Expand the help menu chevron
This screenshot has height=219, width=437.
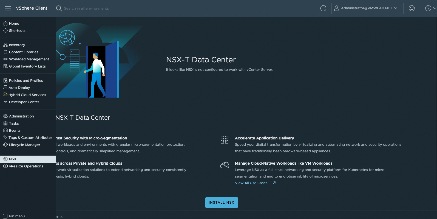coord(435,8)
